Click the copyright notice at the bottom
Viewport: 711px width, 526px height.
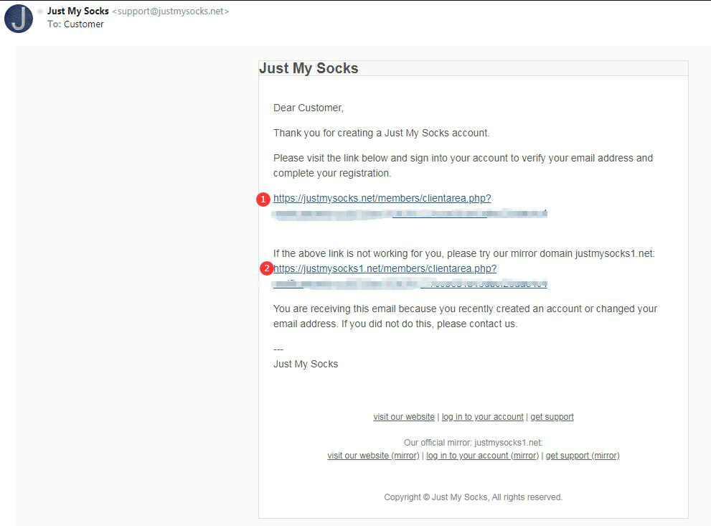(x=473, y=497)
